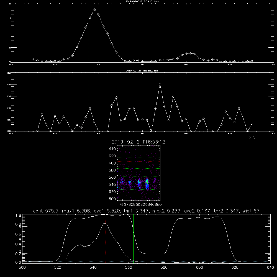Click the red dotted line near 547 in bottom plot
The height and width of the screenshot is (277, 277).
106,239
